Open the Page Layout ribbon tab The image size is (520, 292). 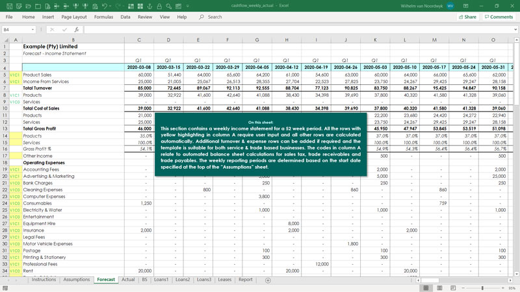point(74,17)
